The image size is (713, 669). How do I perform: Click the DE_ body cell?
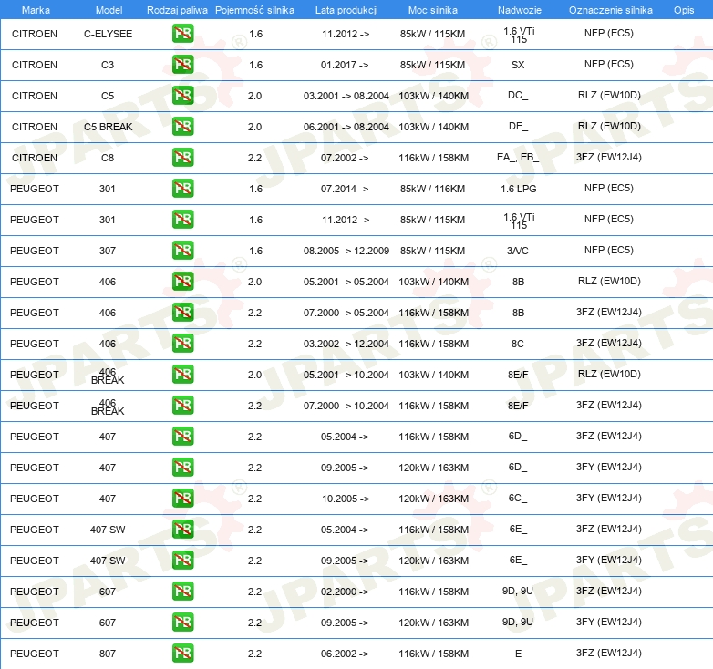click(x=518, y=126)
